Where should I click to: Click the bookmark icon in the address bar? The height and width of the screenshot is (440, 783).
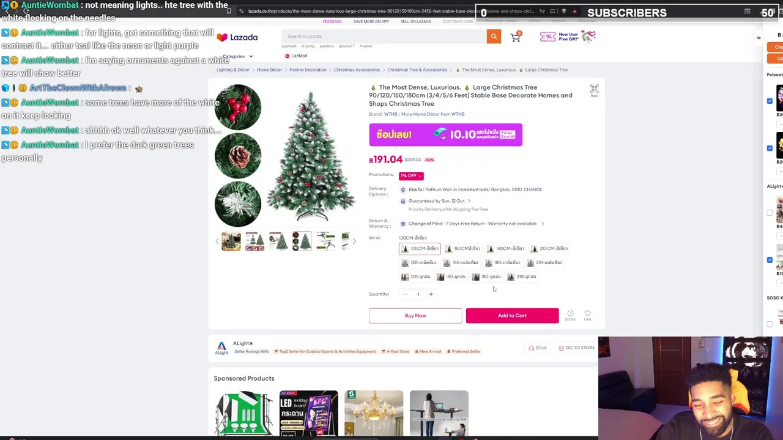pyautogui.click(x=229, y=11)
